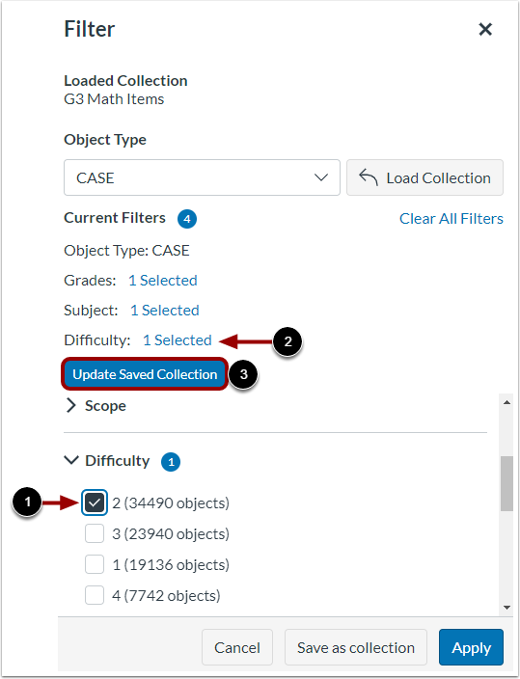Collapse the Difficulty section

pyautogui.click(x=107, y=461)
